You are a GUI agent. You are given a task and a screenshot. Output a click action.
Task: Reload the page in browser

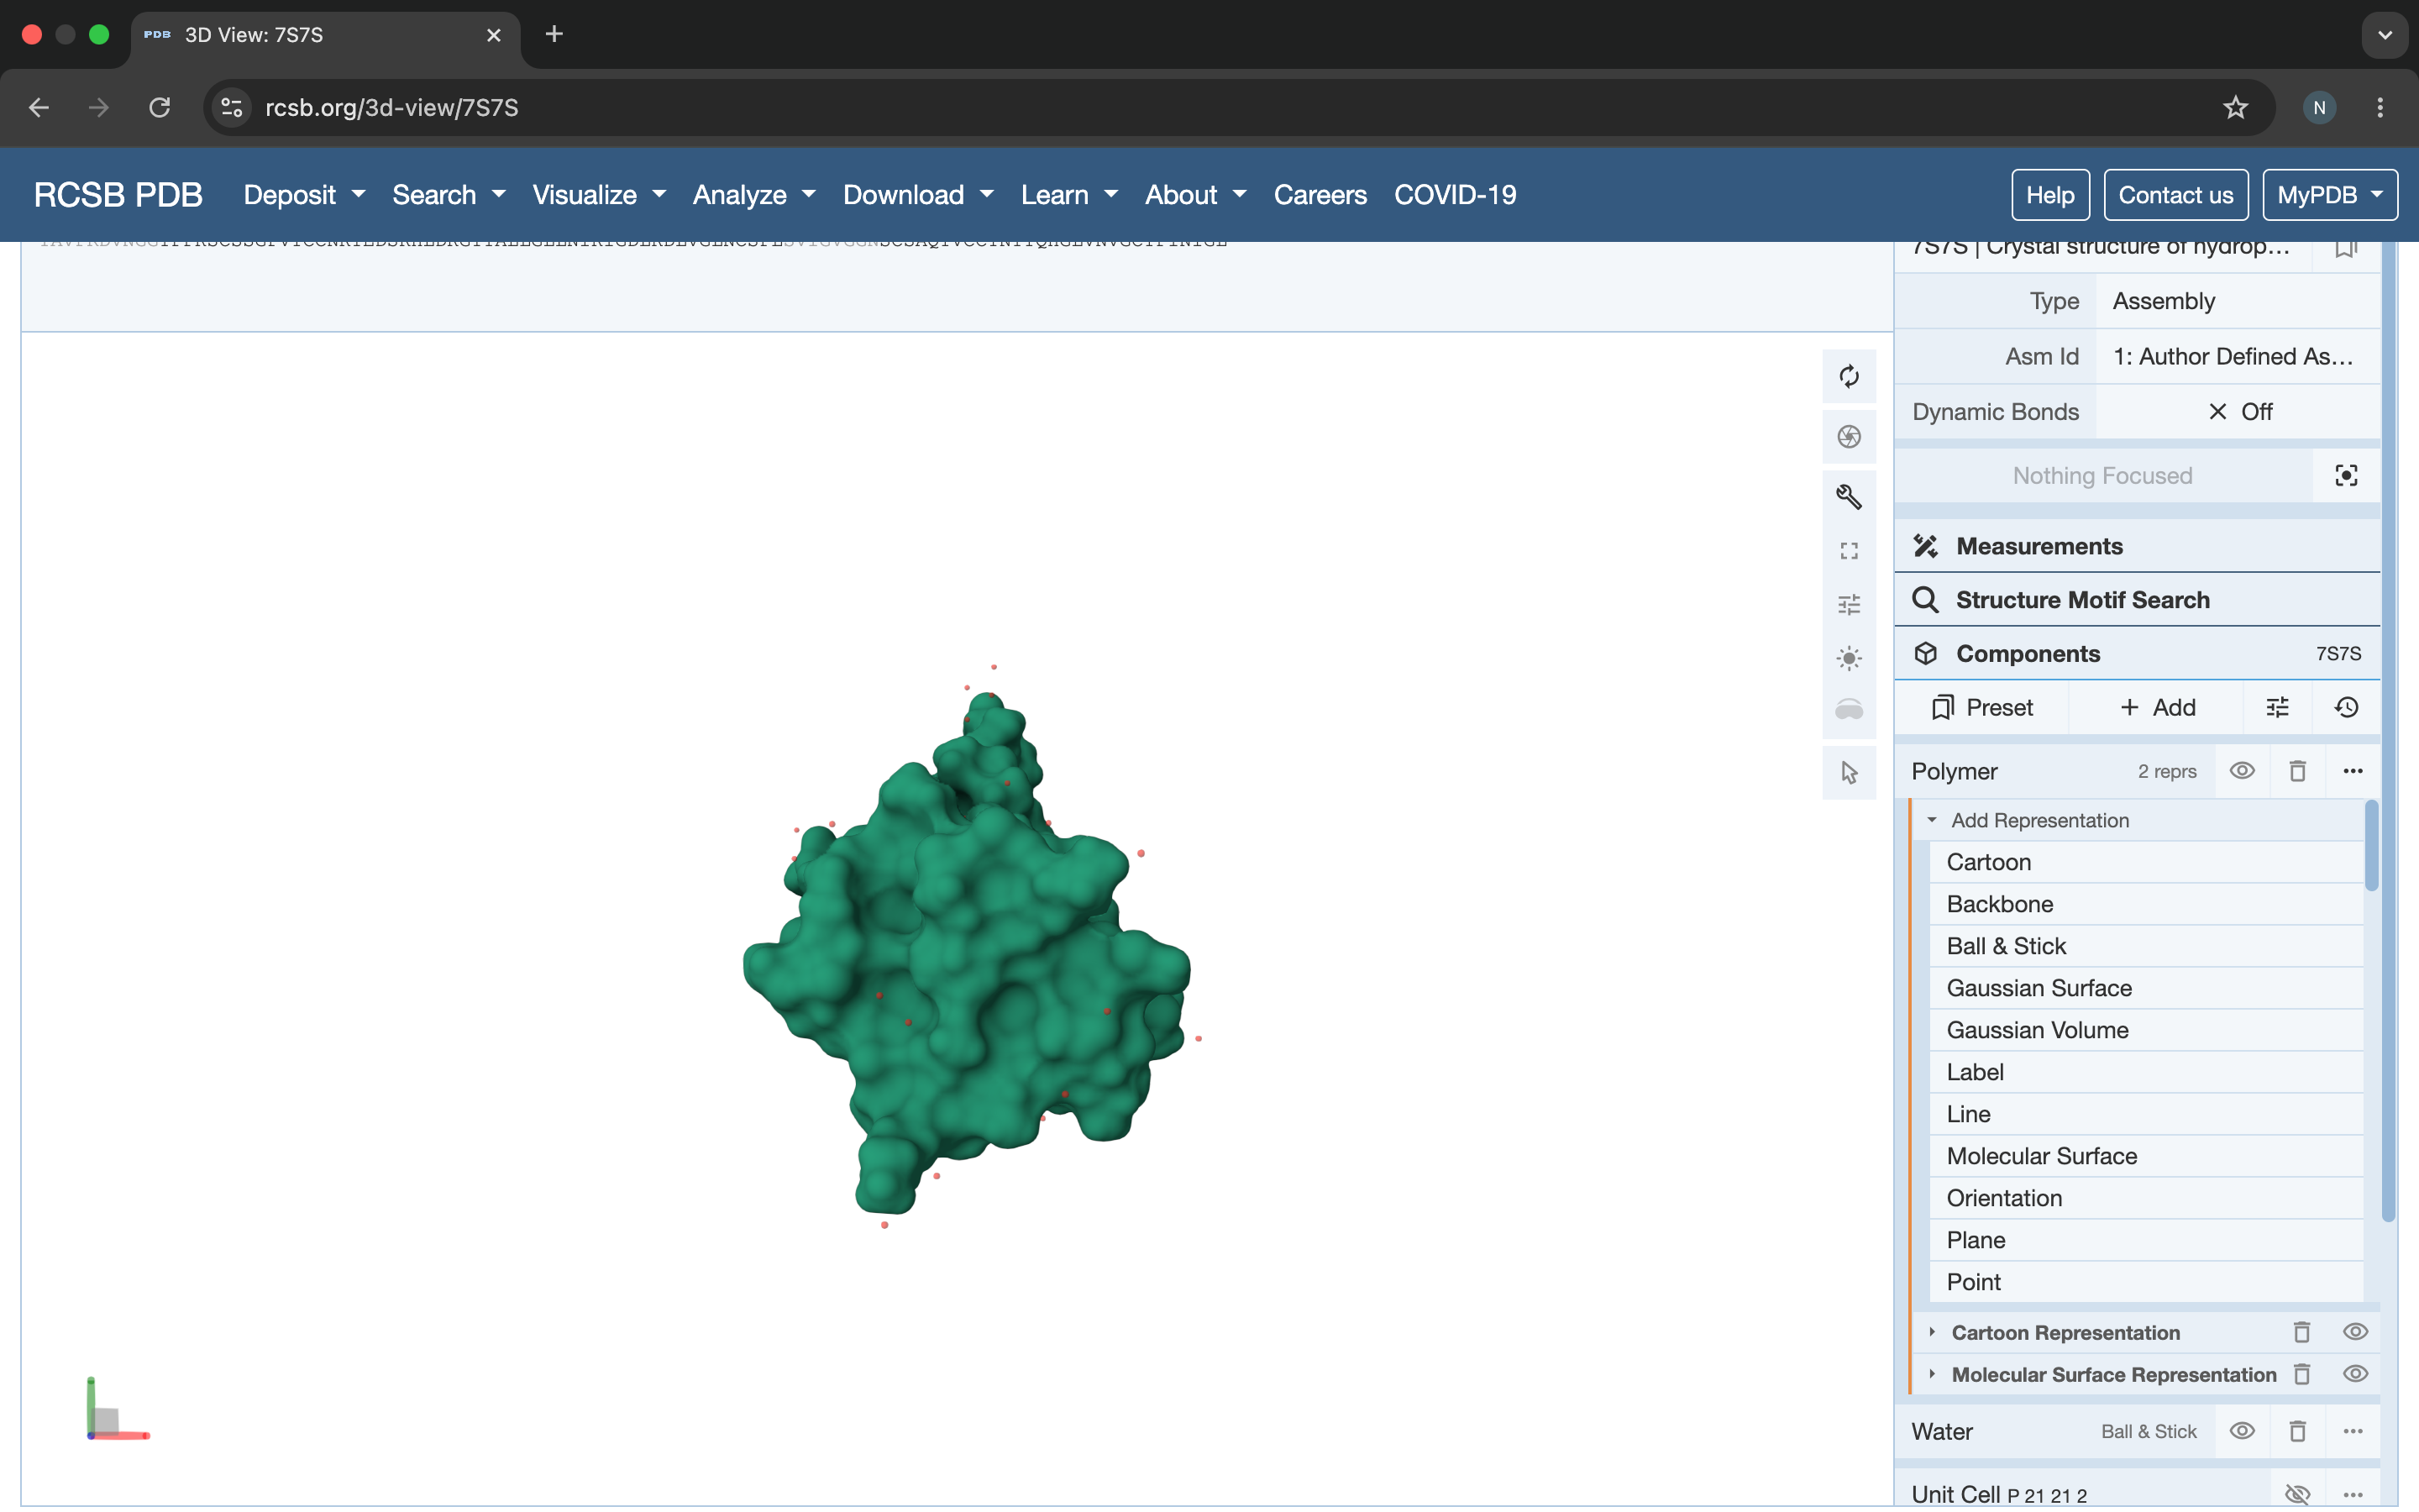pyautogui.click(x=159, y=107)
